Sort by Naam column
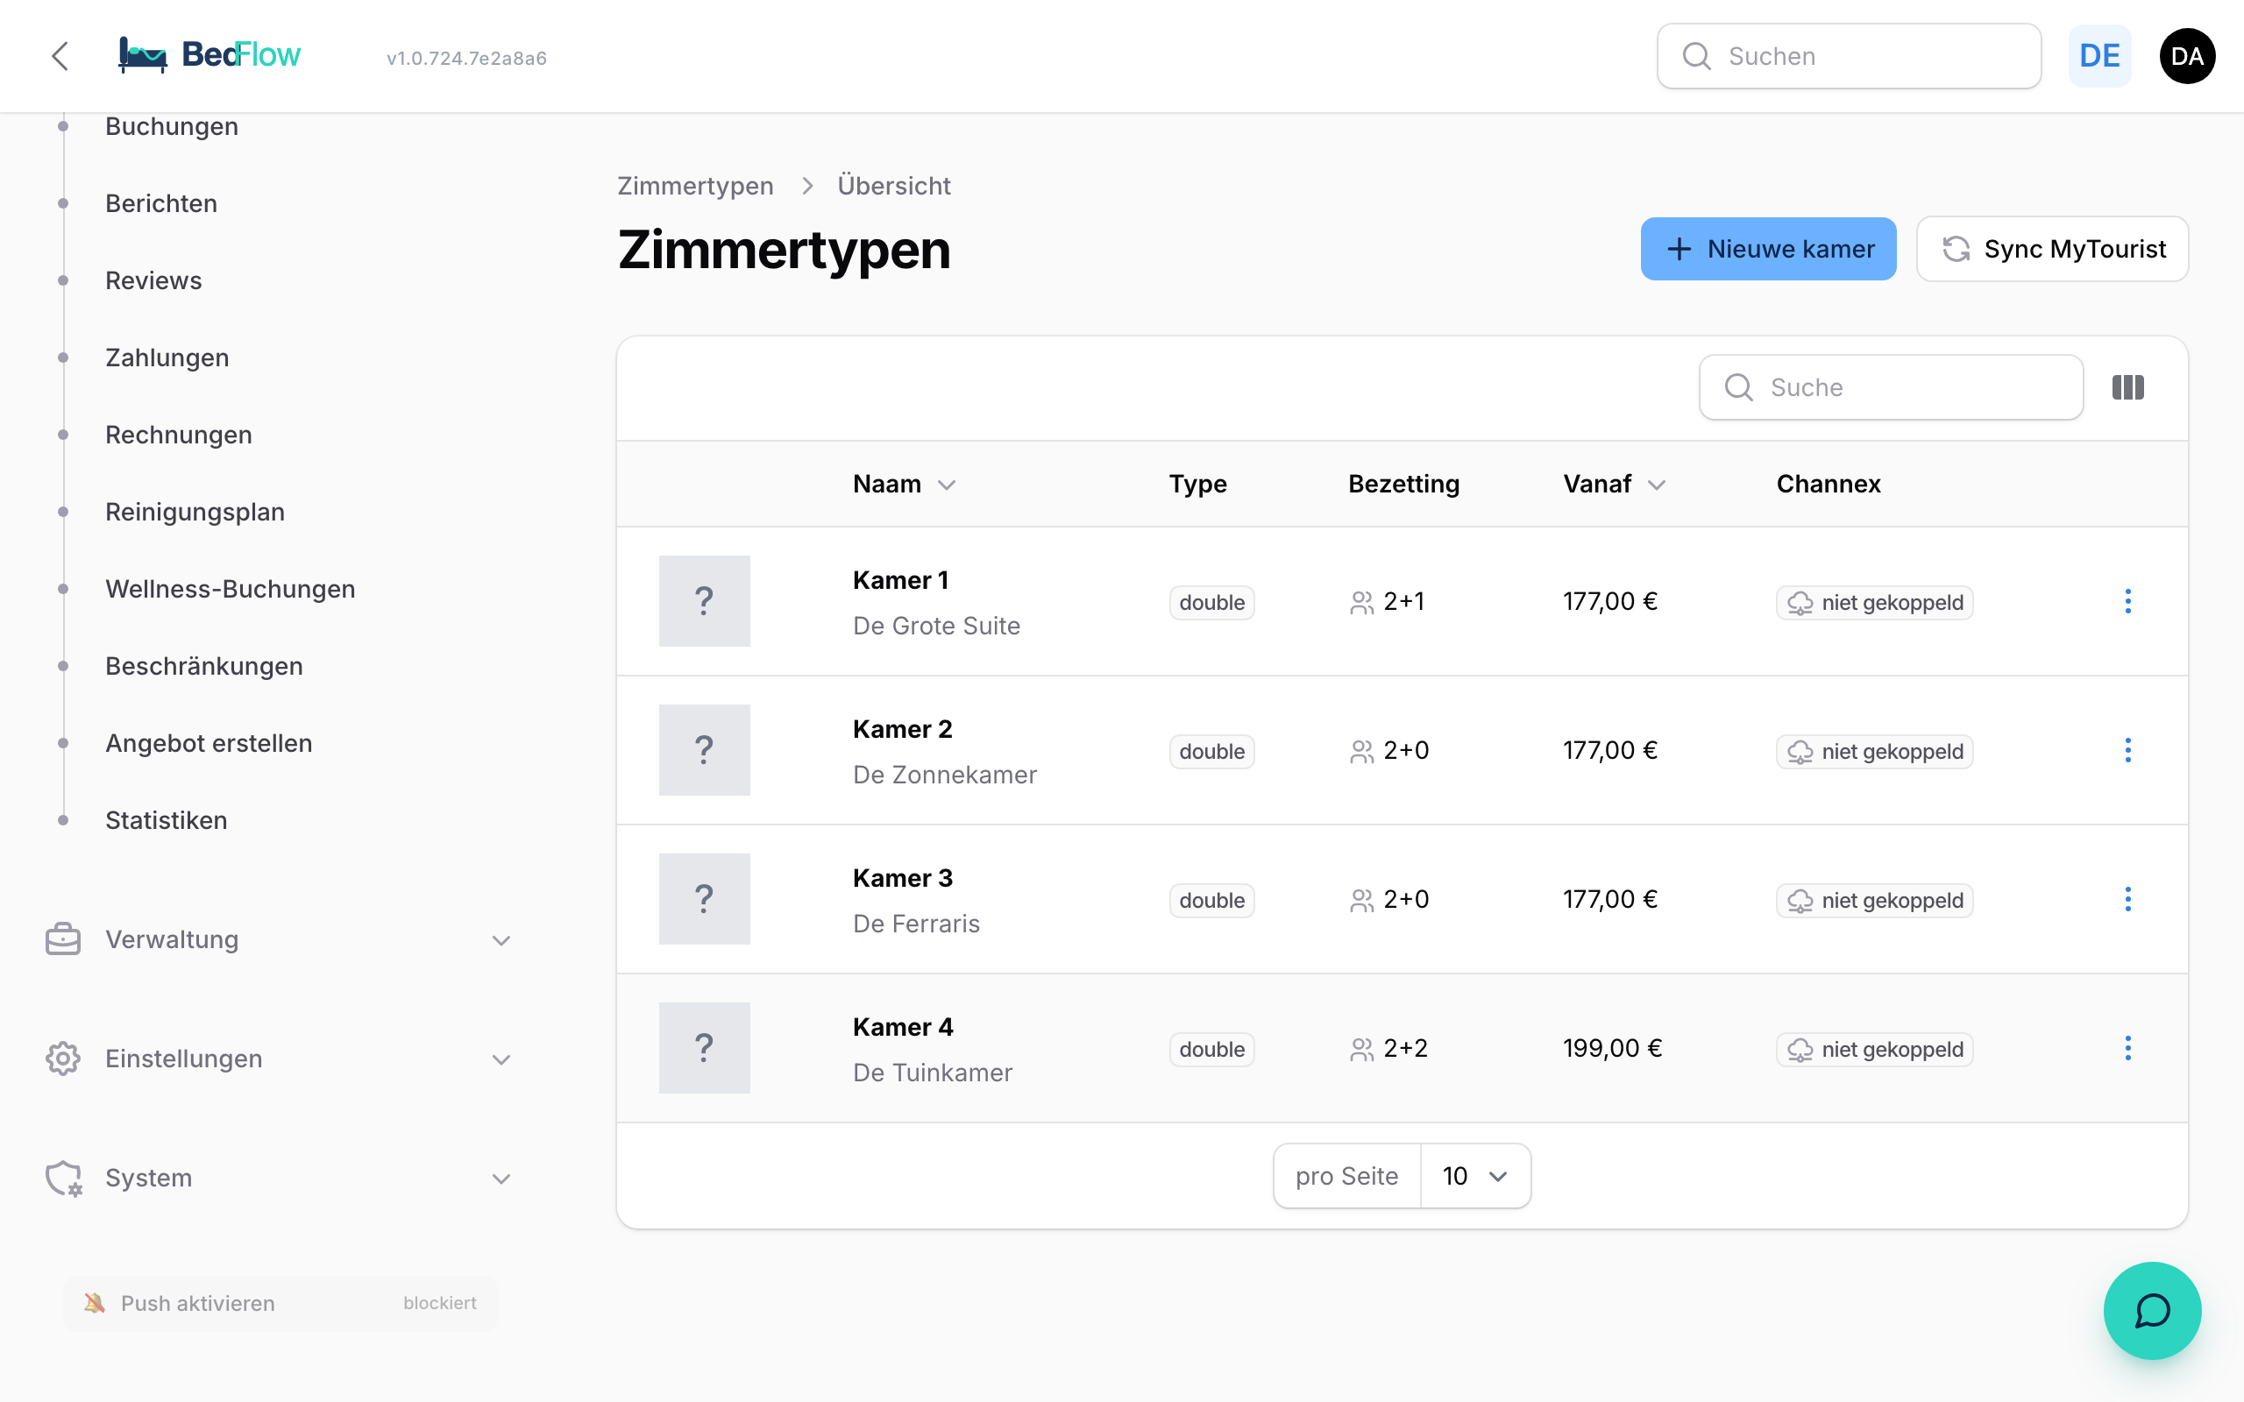The height and width of the screenshot is (1402, 2244). point(904,484)
